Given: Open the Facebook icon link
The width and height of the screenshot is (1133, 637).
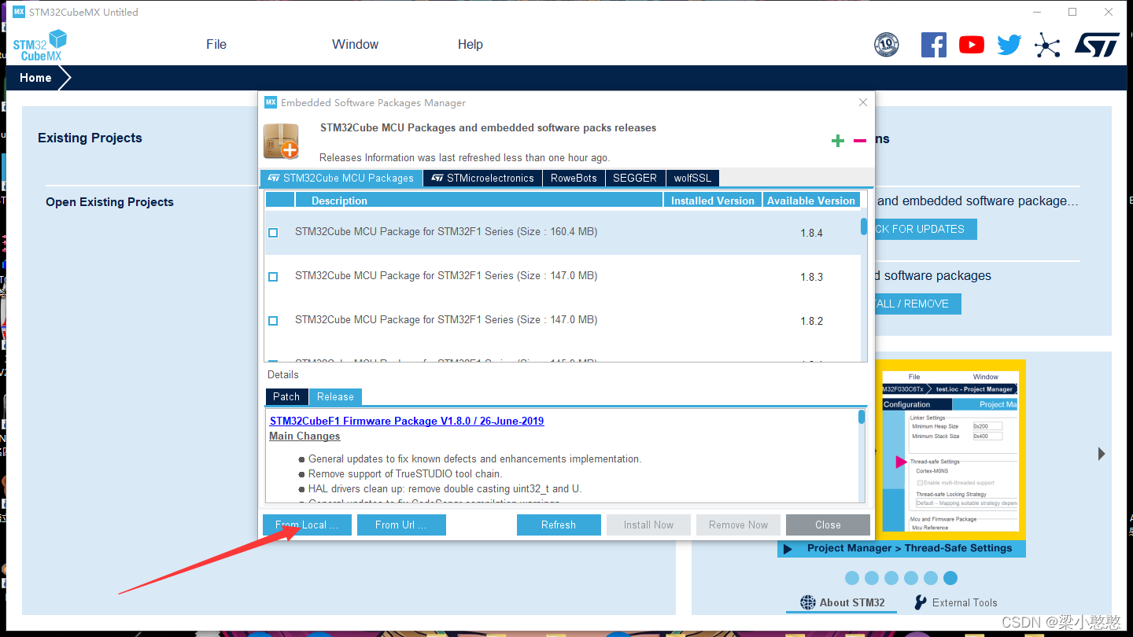Looking at the screenshot, I should point(934,45).
